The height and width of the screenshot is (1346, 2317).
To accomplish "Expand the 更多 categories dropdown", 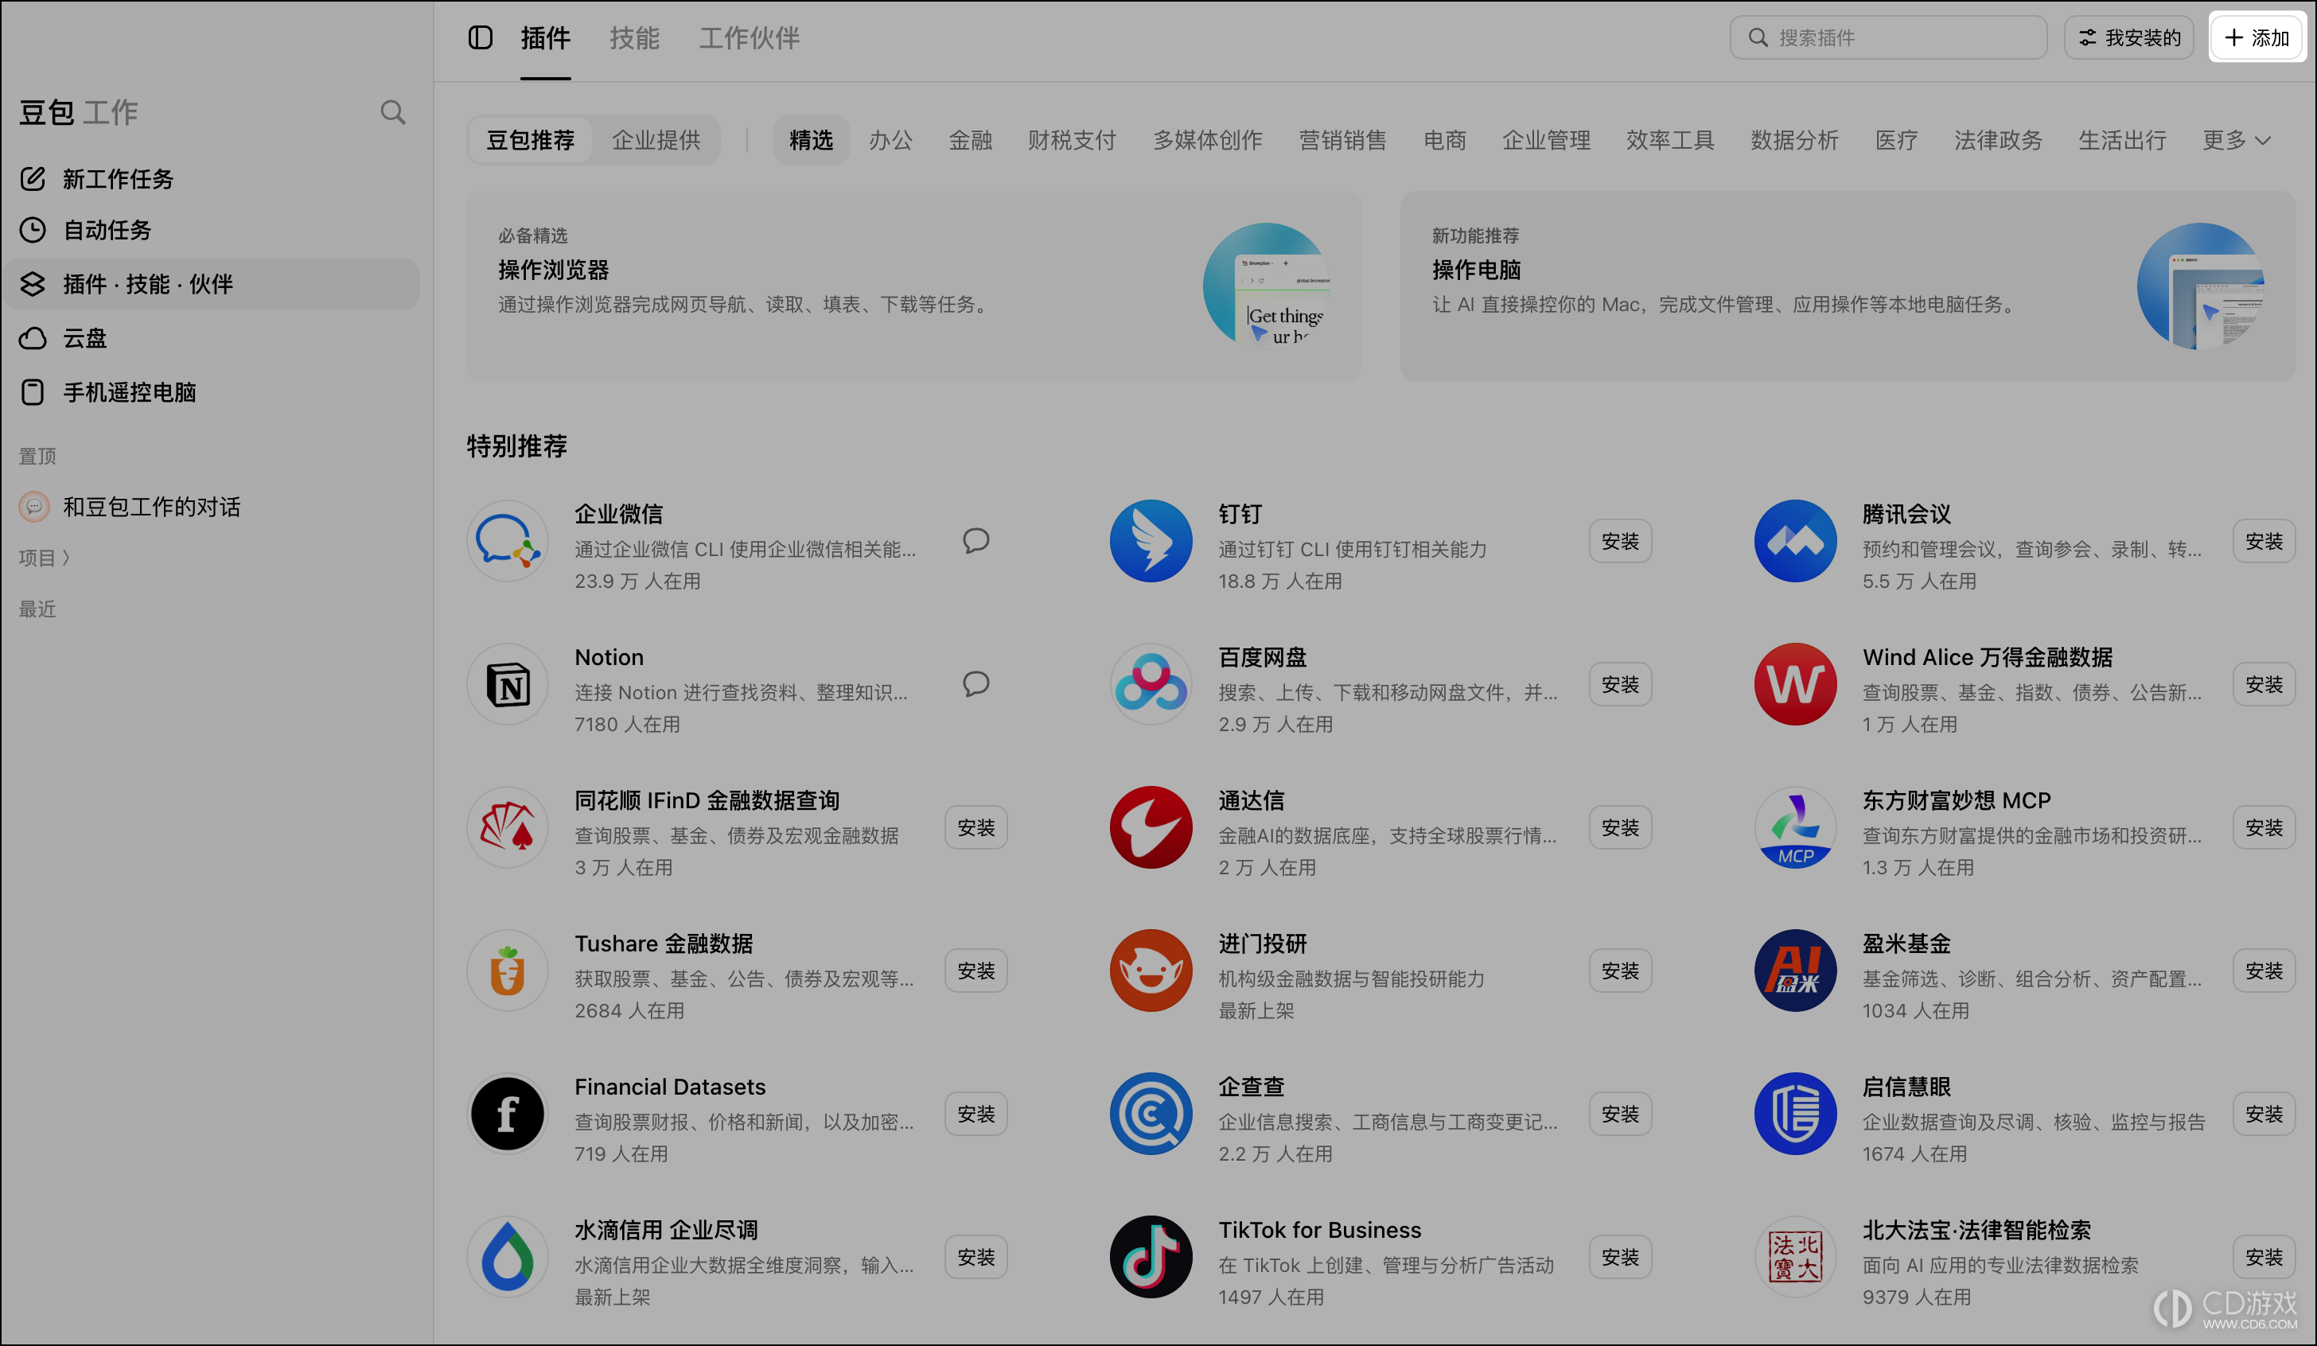I will (x=2236, y=140).
